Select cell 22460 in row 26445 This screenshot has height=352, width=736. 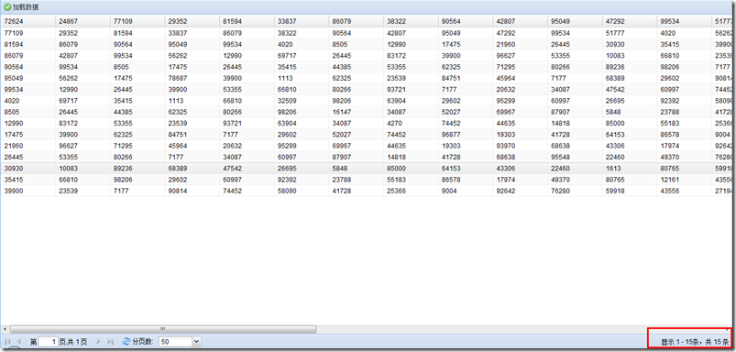[630, 157]
